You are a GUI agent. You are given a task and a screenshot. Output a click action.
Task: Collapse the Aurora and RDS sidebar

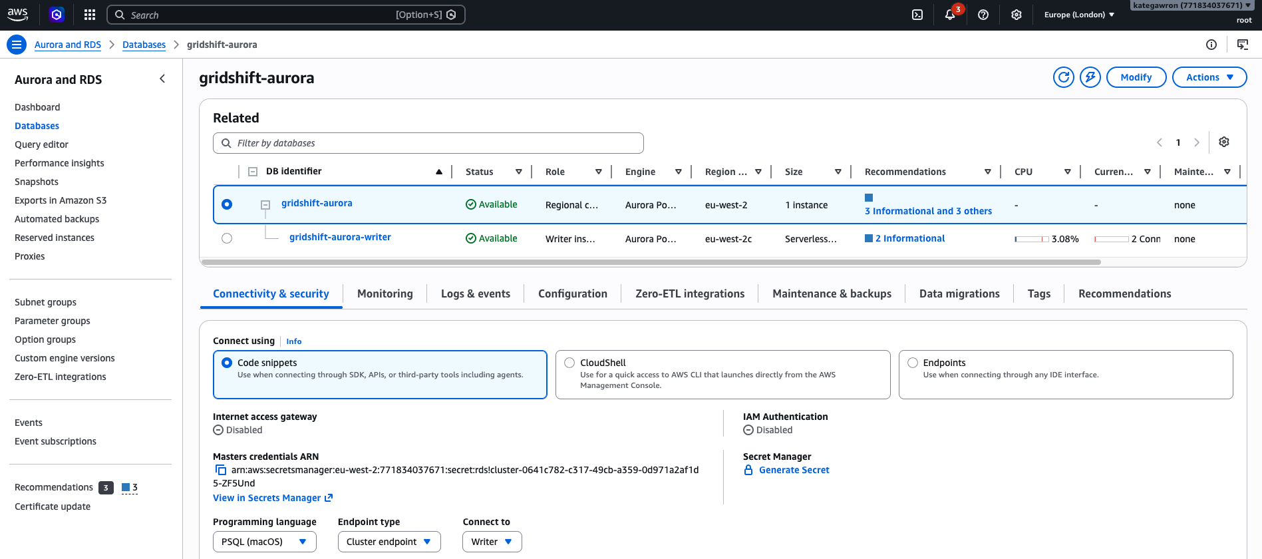(162, 79)
